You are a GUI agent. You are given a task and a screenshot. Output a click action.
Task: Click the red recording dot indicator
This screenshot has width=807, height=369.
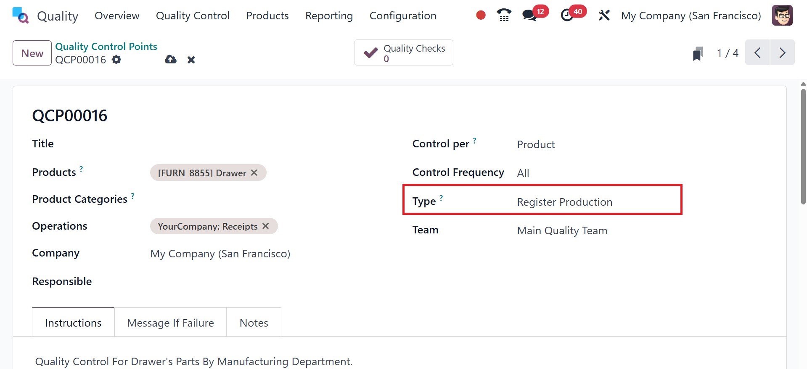tap(481, 16)
